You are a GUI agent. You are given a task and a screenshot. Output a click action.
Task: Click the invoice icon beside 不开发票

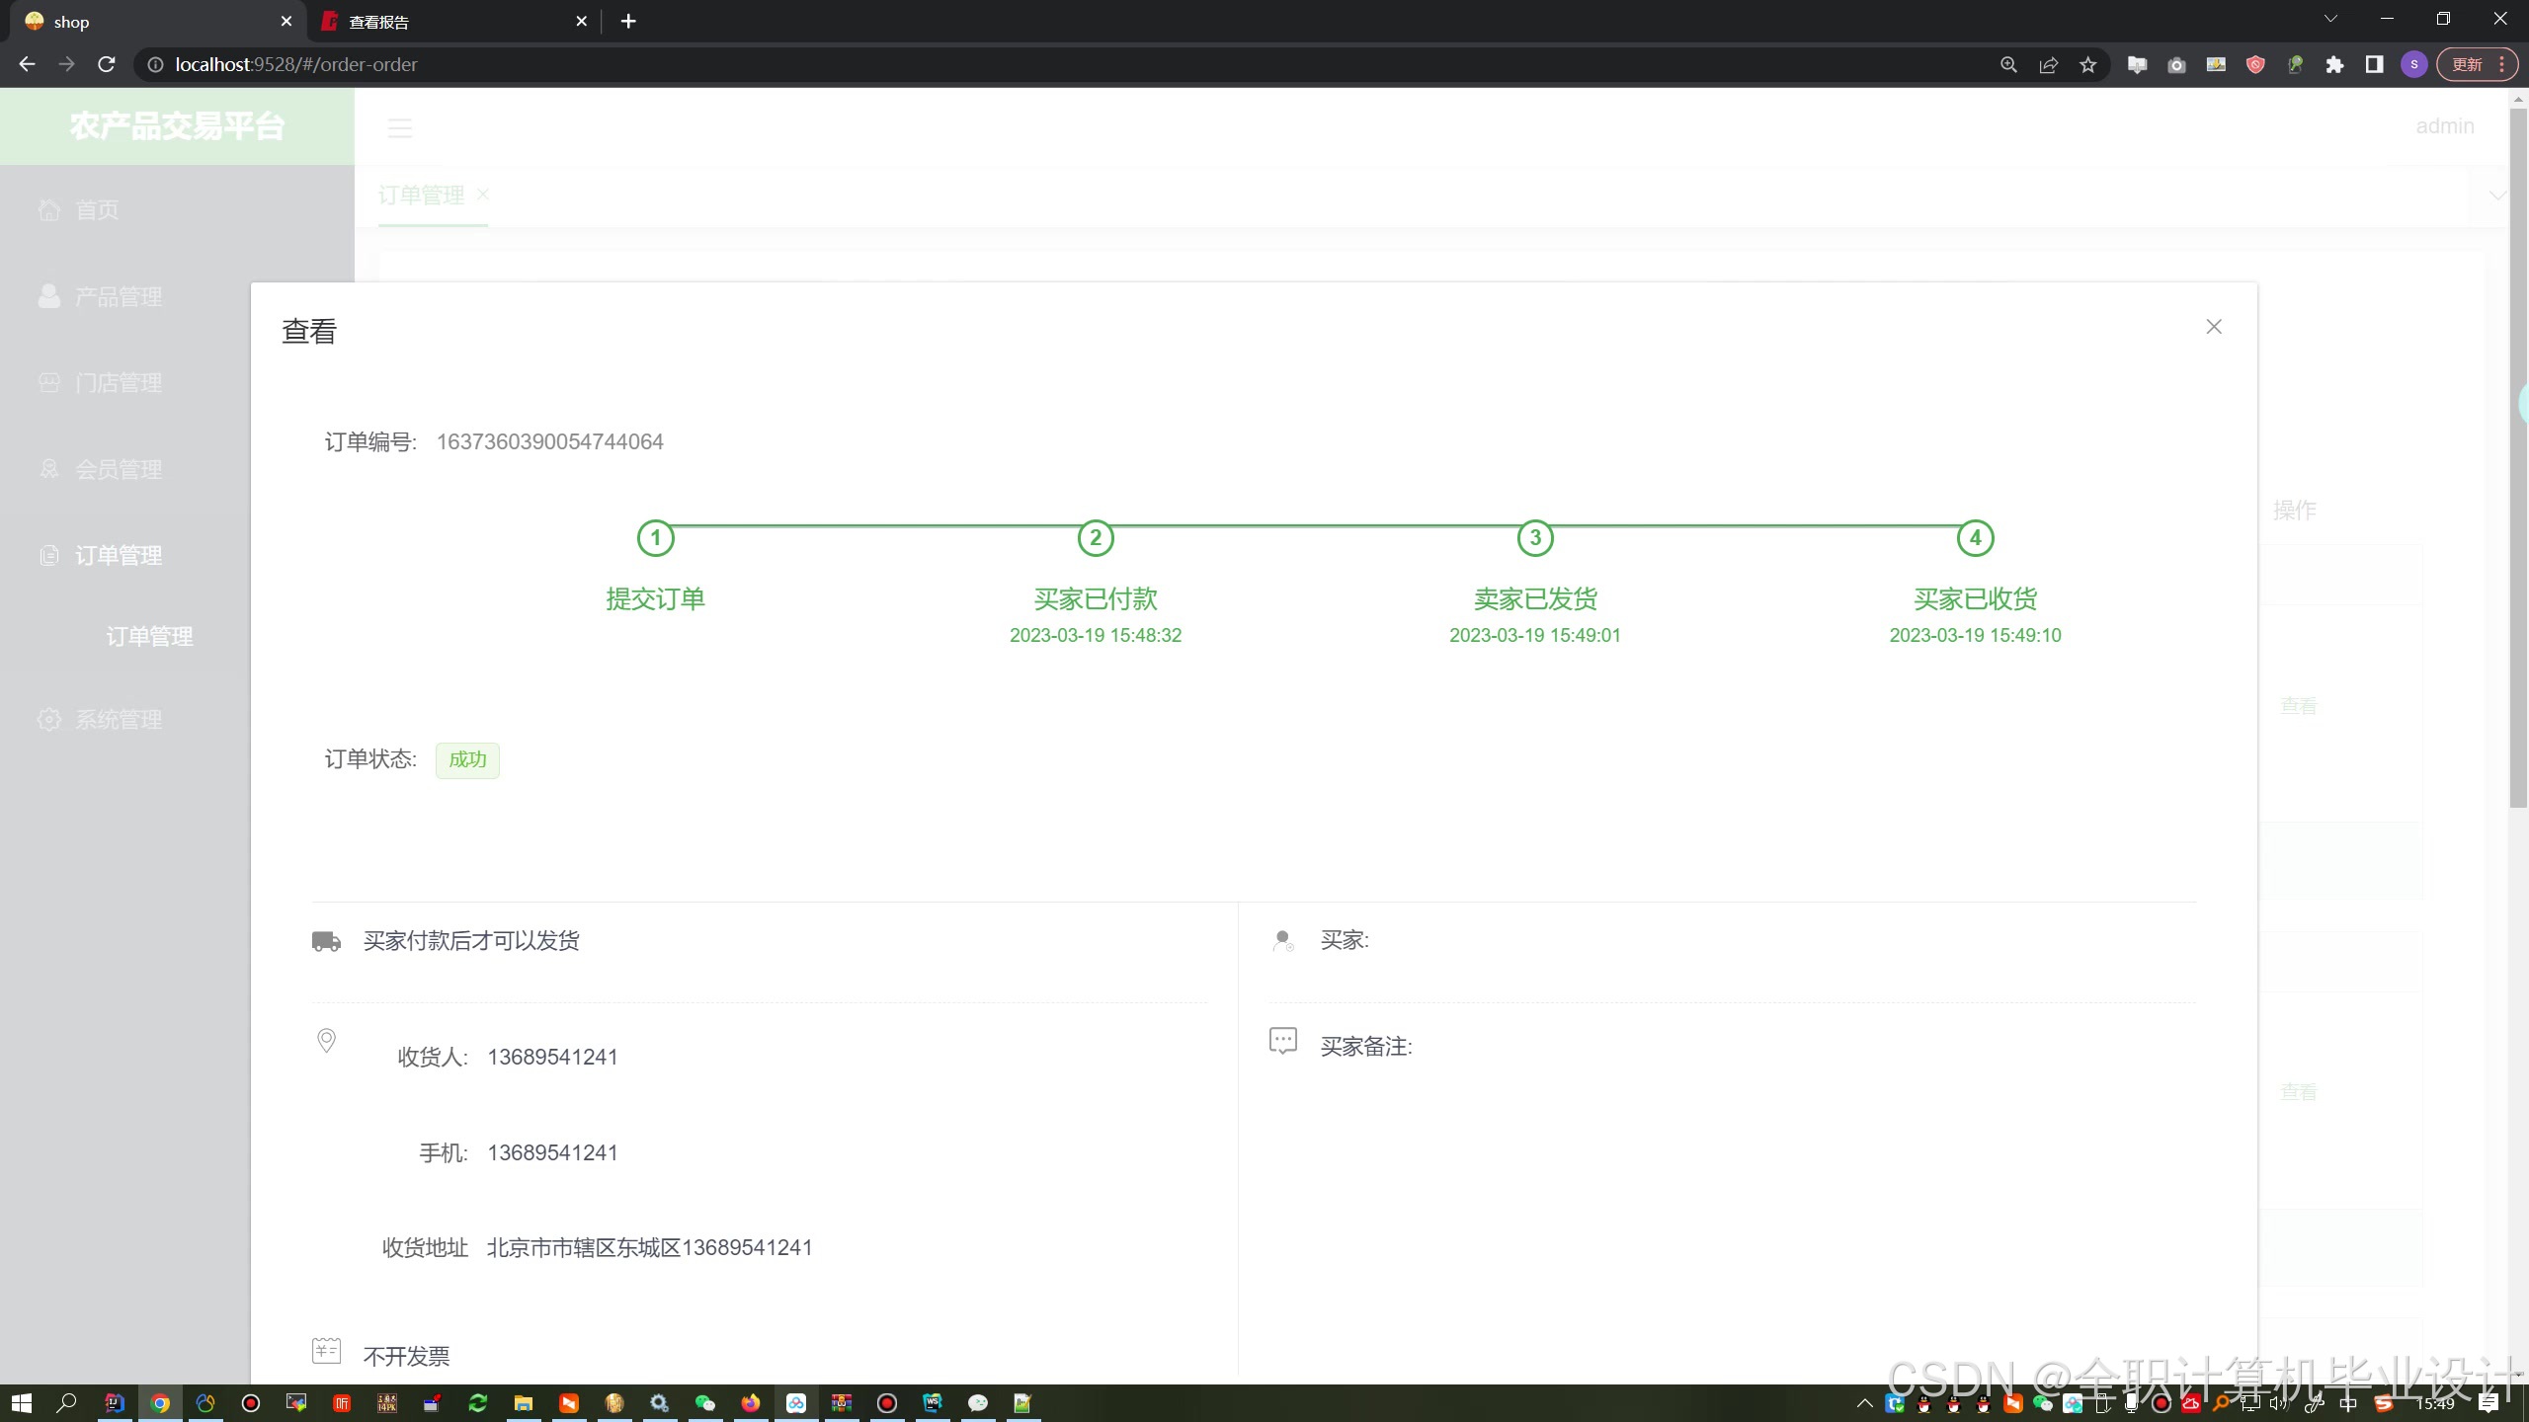(326, 1350)
